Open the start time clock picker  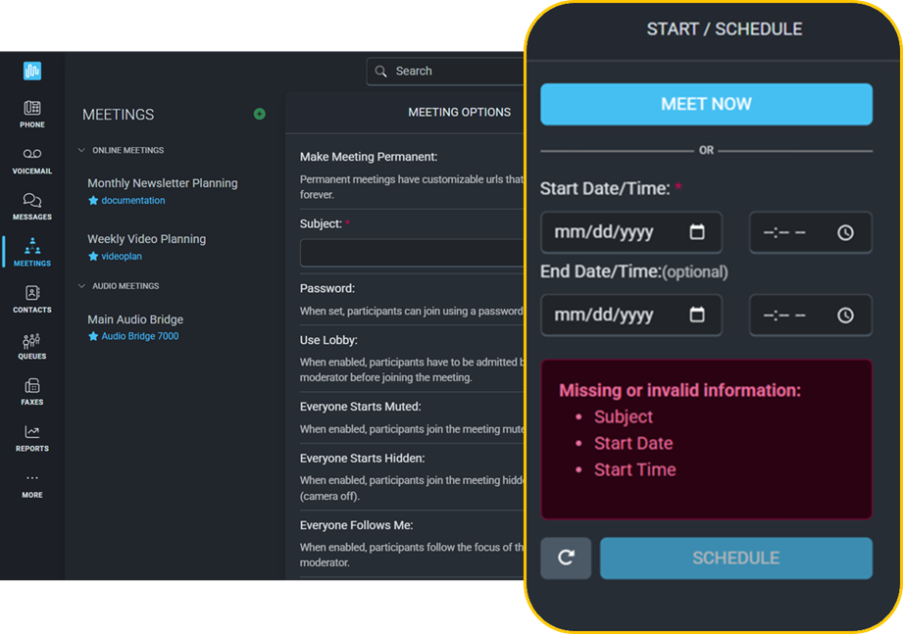845,232
